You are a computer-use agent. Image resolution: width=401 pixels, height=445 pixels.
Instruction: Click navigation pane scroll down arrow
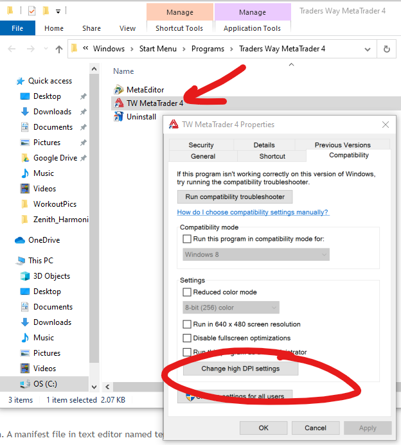94,387
